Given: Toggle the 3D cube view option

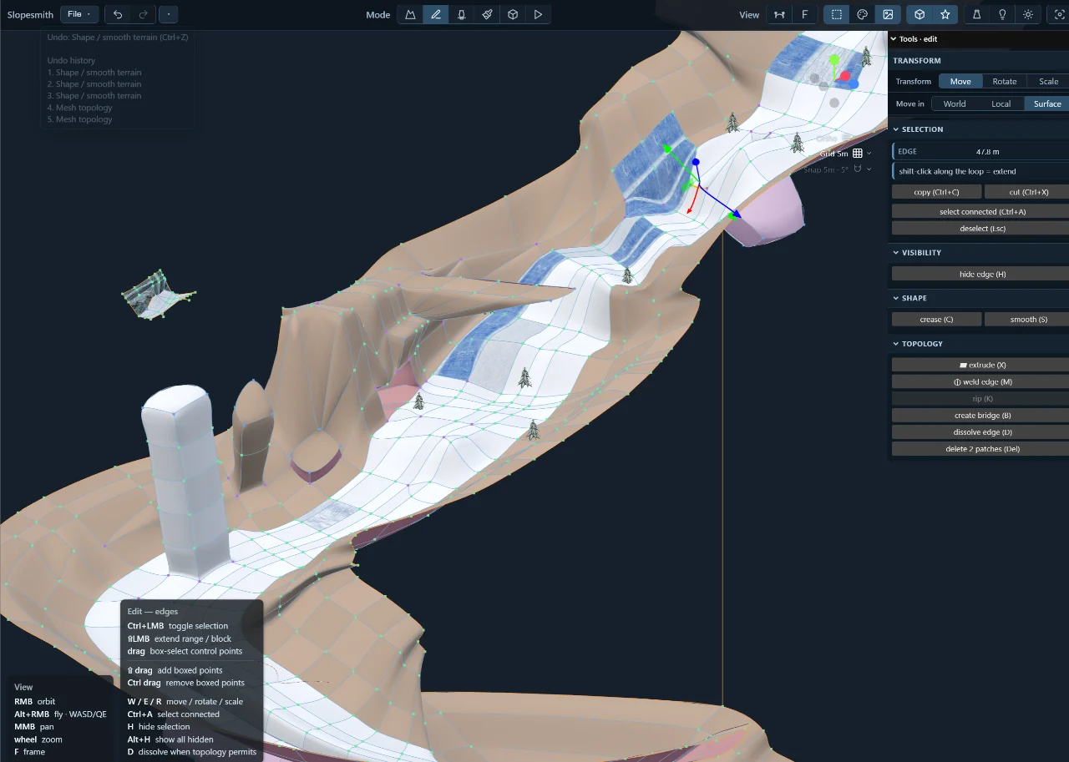Looking at the screenshot, I should pos(920,14).
